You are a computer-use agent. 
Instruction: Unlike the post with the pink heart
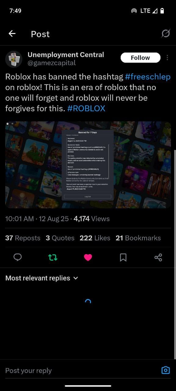[88, 258]
